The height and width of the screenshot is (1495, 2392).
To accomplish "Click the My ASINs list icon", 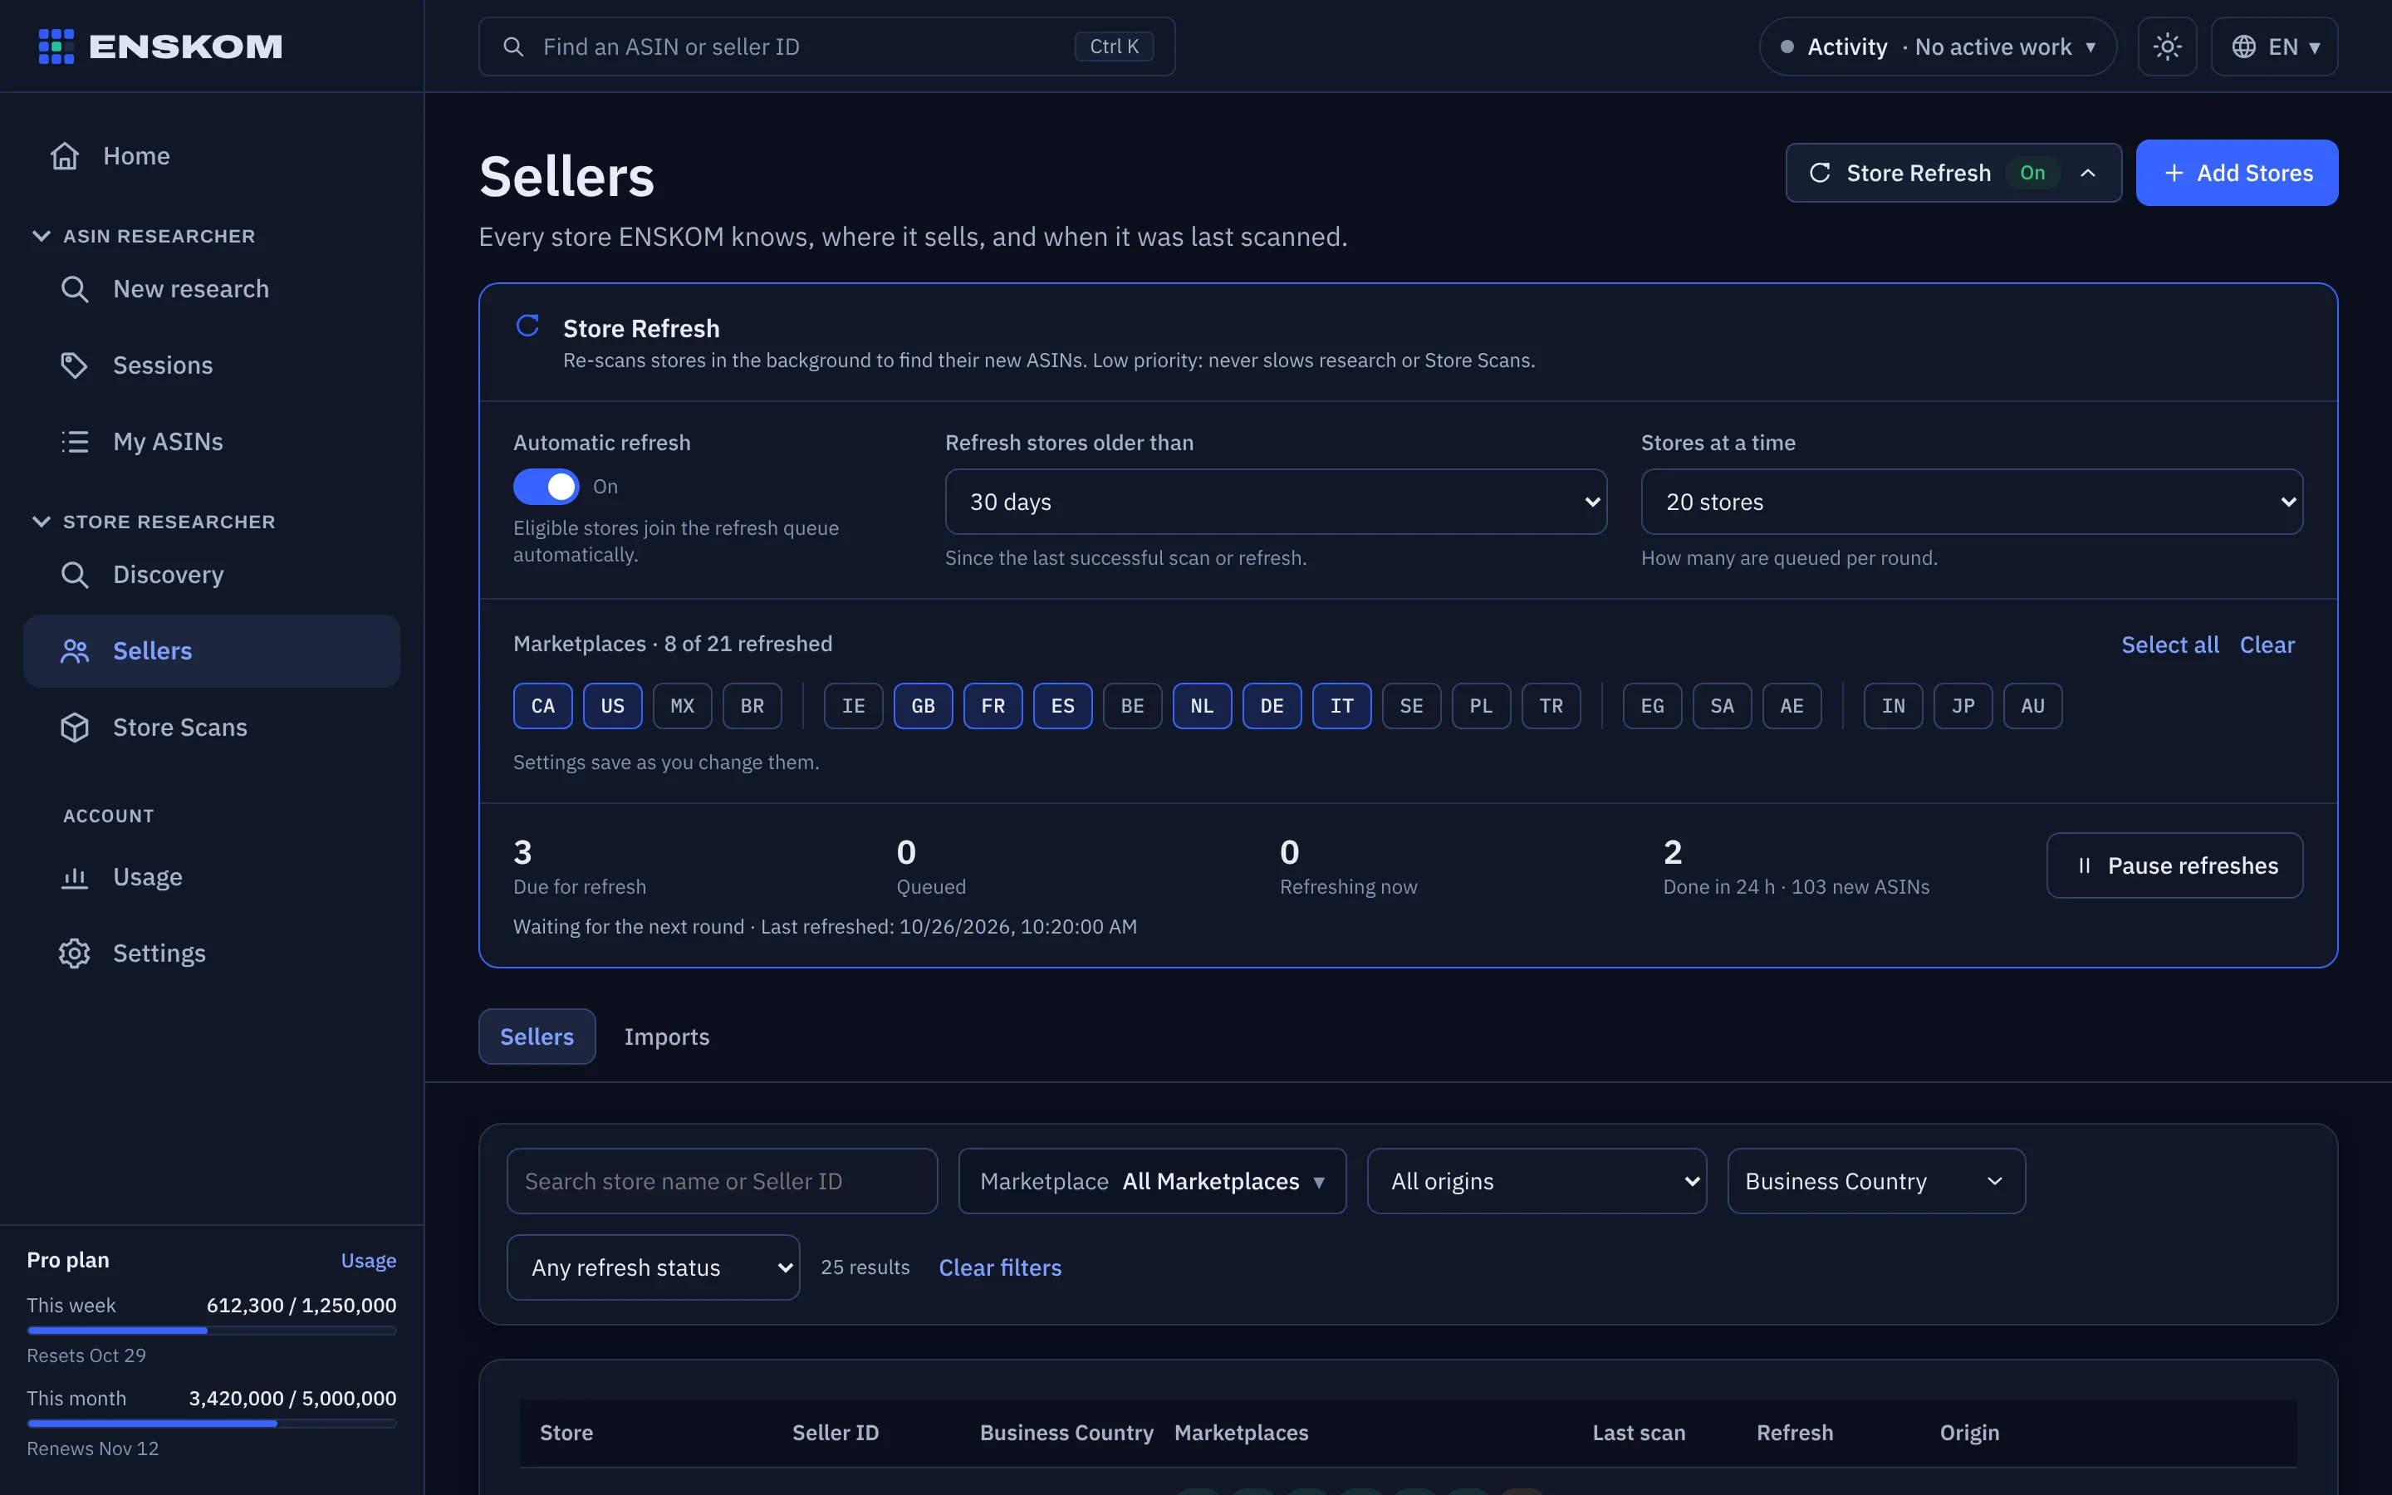I will 75,441.
